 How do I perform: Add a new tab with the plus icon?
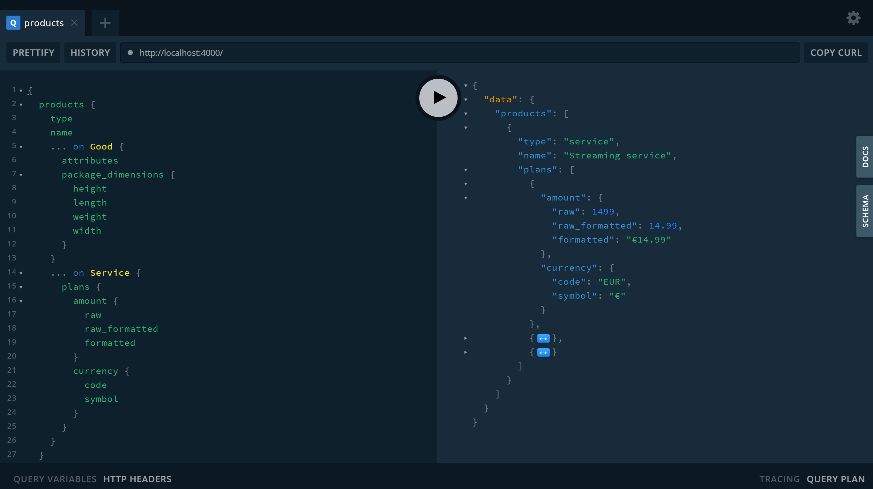click(105, 23)
